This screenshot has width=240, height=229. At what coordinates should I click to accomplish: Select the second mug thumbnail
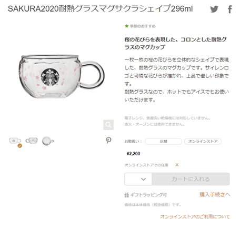[32, 141]
